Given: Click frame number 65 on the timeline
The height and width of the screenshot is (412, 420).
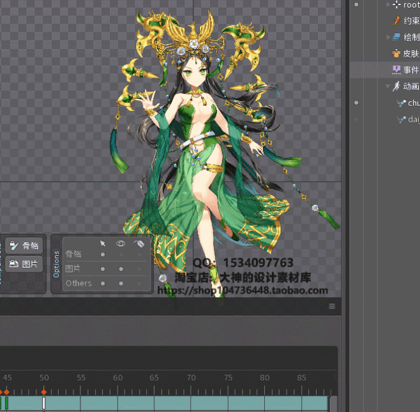Looking at the screenshot, I should 154,378.
